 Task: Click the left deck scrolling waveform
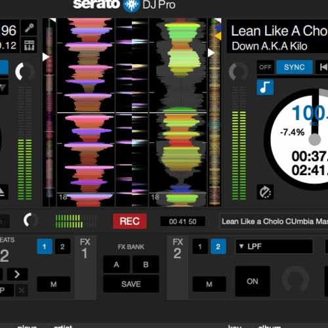pos(86,112)
